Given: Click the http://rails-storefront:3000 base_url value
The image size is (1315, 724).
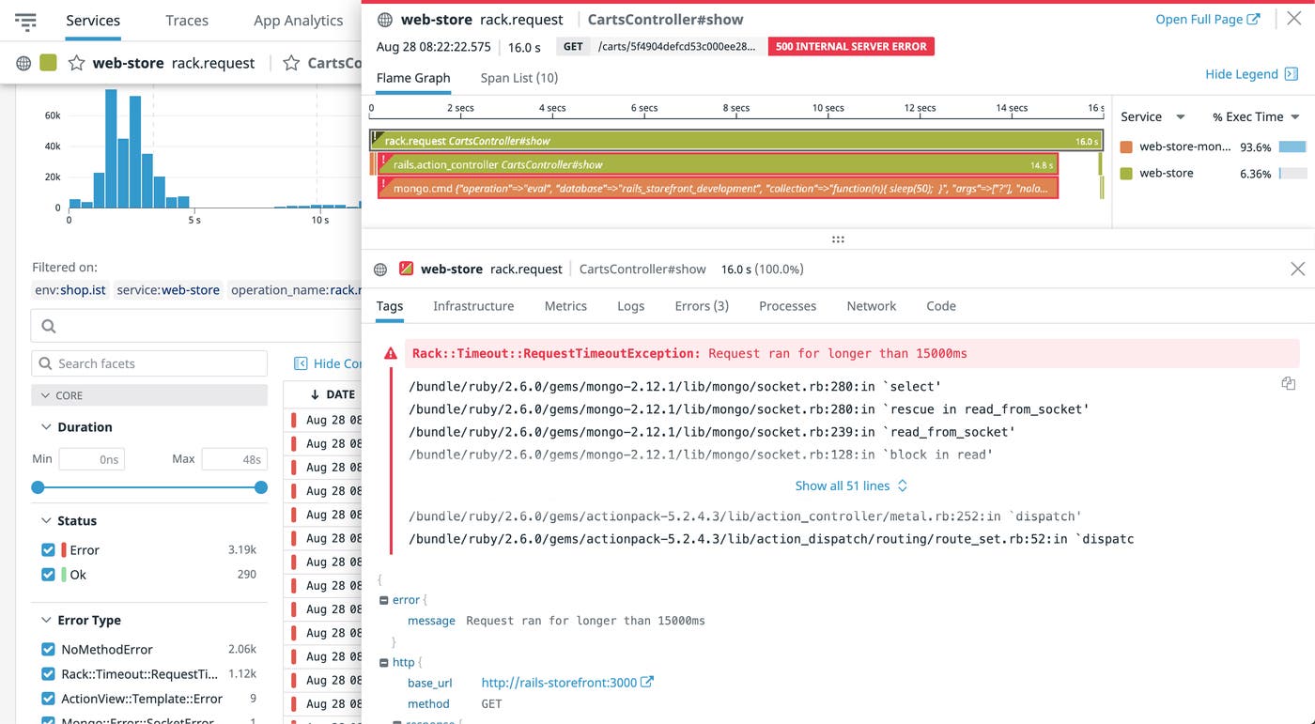Looking at the screenshot, I should pyautogui.click(x=558, y=682).
